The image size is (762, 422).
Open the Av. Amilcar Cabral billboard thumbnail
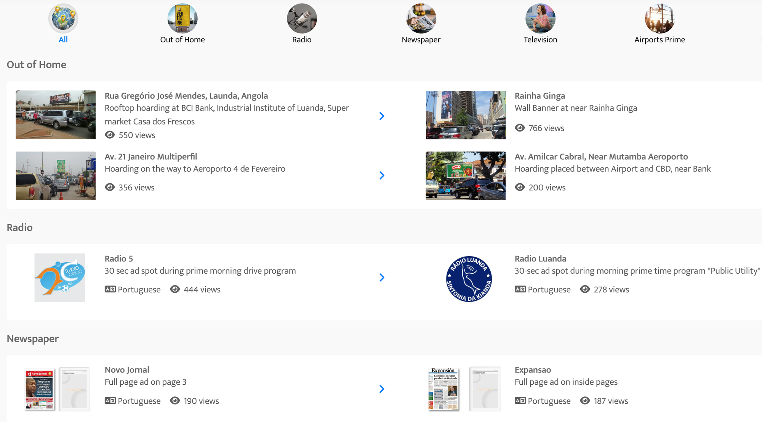click(x=466, y=176)
